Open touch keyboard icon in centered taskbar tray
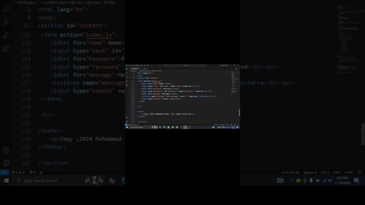Screen dimensions: 365x205 click(213, 127)
